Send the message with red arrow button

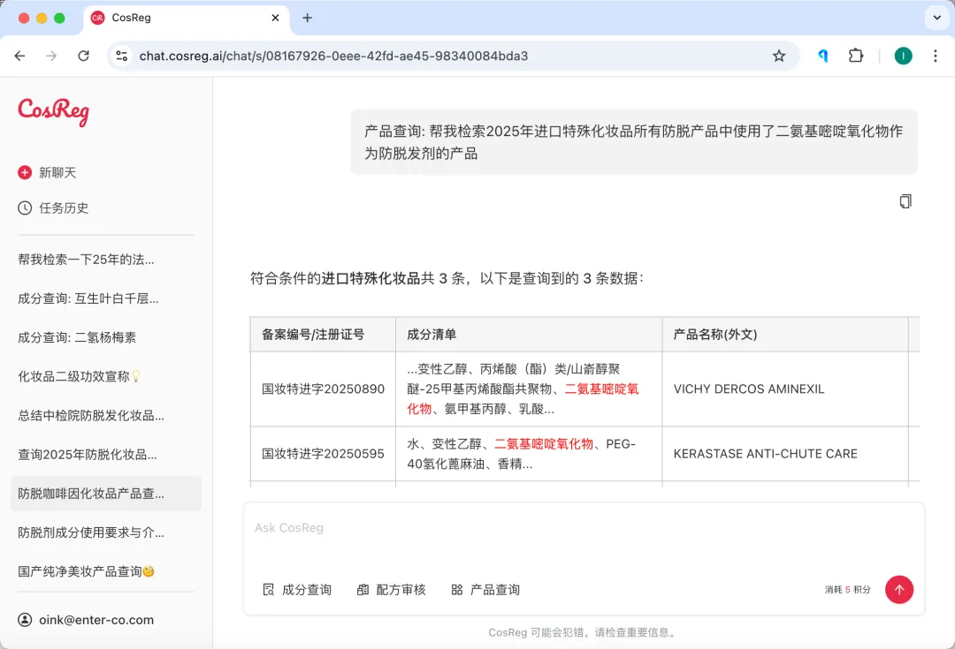[x=899, y=589]
